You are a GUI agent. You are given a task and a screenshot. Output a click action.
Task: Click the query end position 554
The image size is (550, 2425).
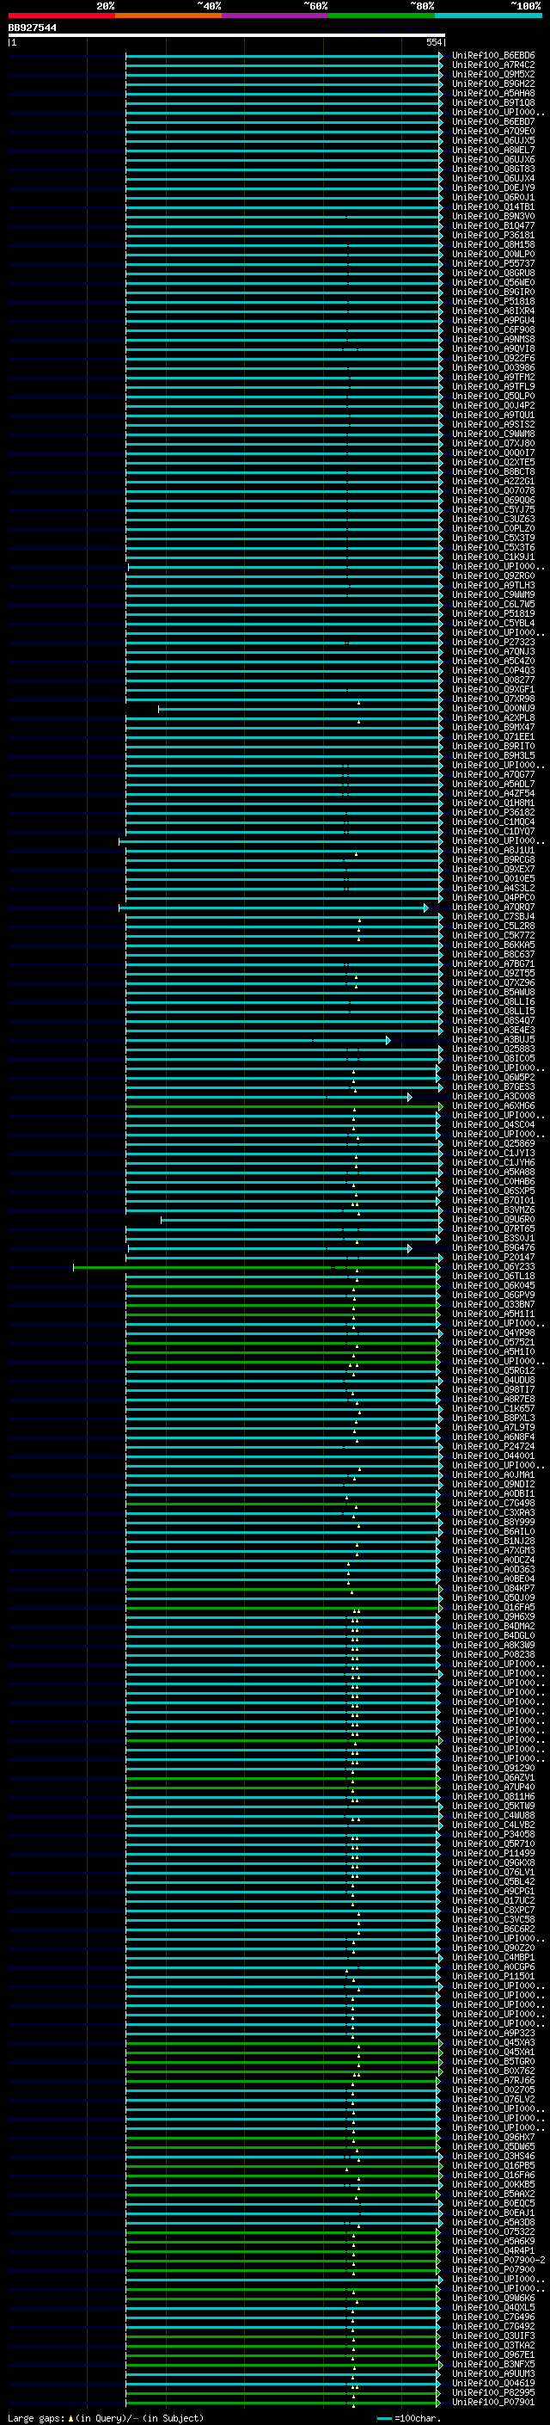tap(434, 42)
